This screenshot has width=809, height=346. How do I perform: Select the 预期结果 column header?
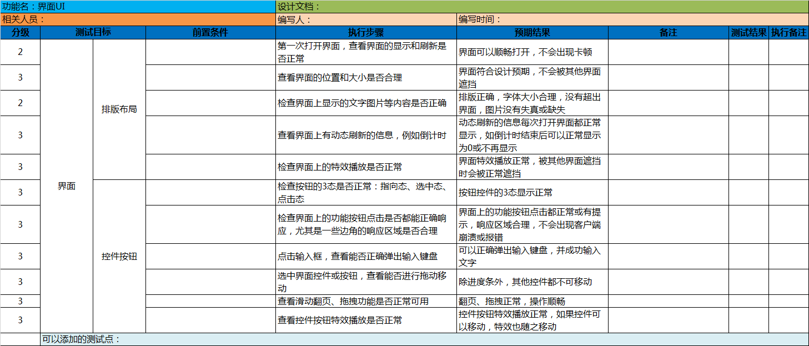532,32
